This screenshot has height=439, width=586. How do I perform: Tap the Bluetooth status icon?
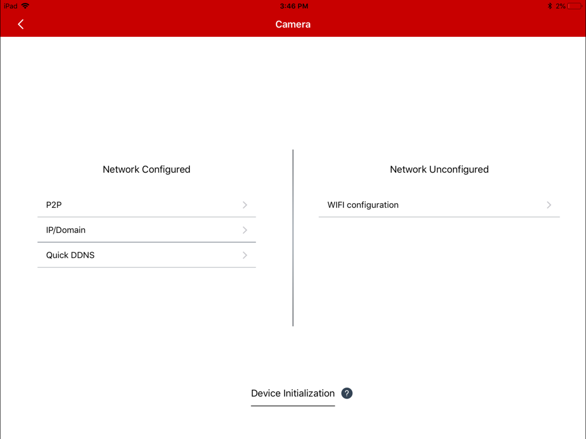coord(550,6)
